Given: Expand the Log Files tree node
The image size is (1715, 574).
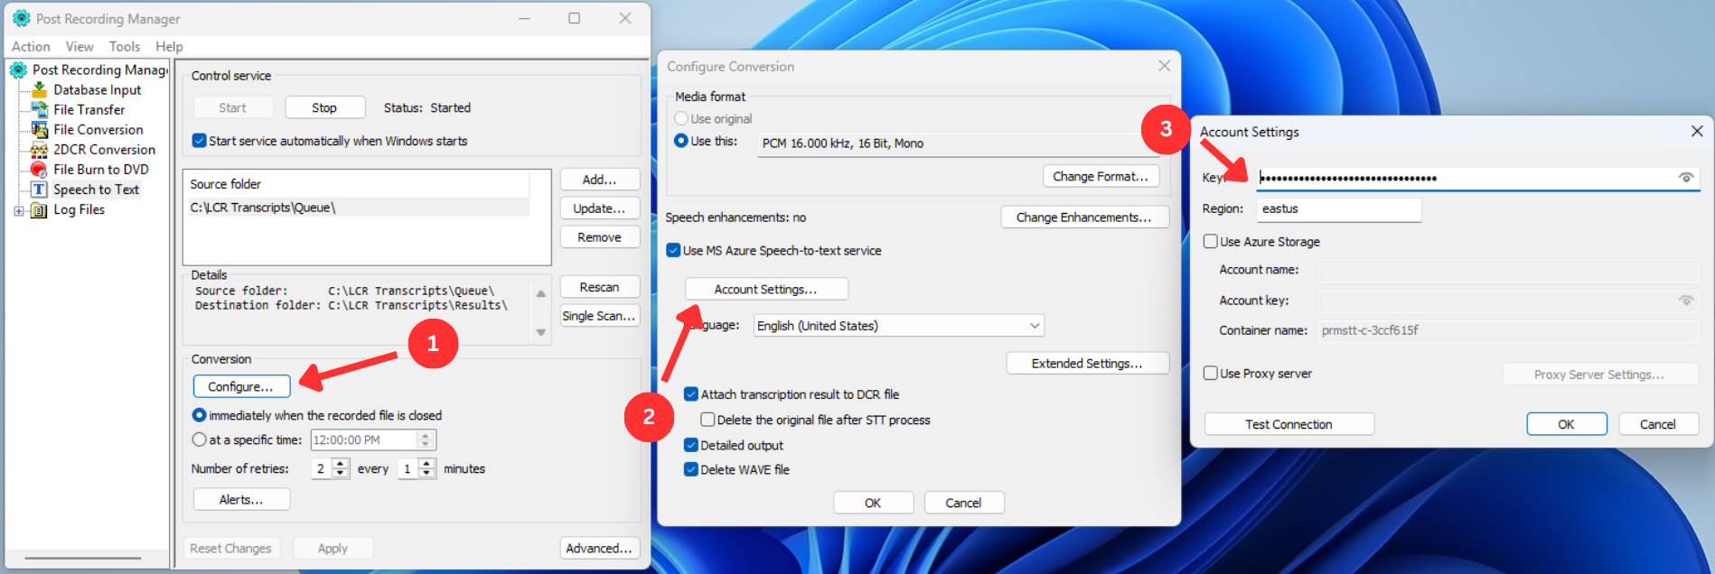Looking at the screenshot, I should [18, 210].
